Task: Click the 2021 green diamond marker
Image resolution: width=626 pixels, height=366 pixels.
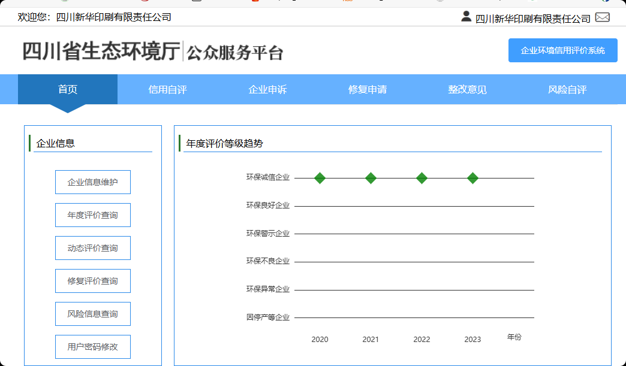Action: coord(371,178)
